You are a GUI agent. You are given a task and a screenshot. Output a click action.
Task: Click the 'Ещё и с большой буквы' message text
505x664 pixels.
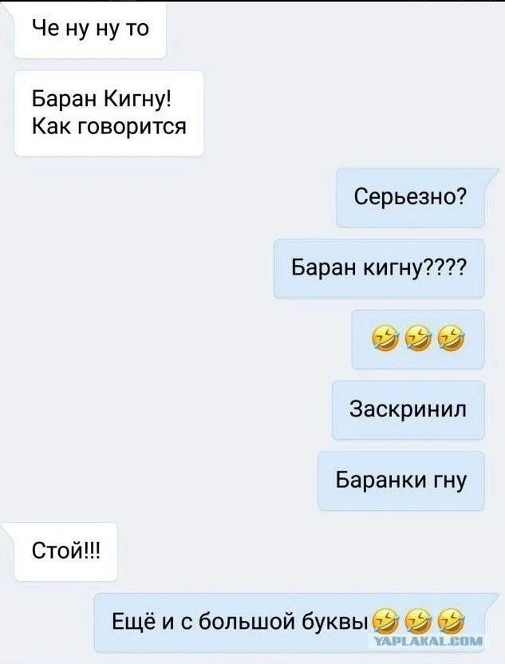[240, 622]
